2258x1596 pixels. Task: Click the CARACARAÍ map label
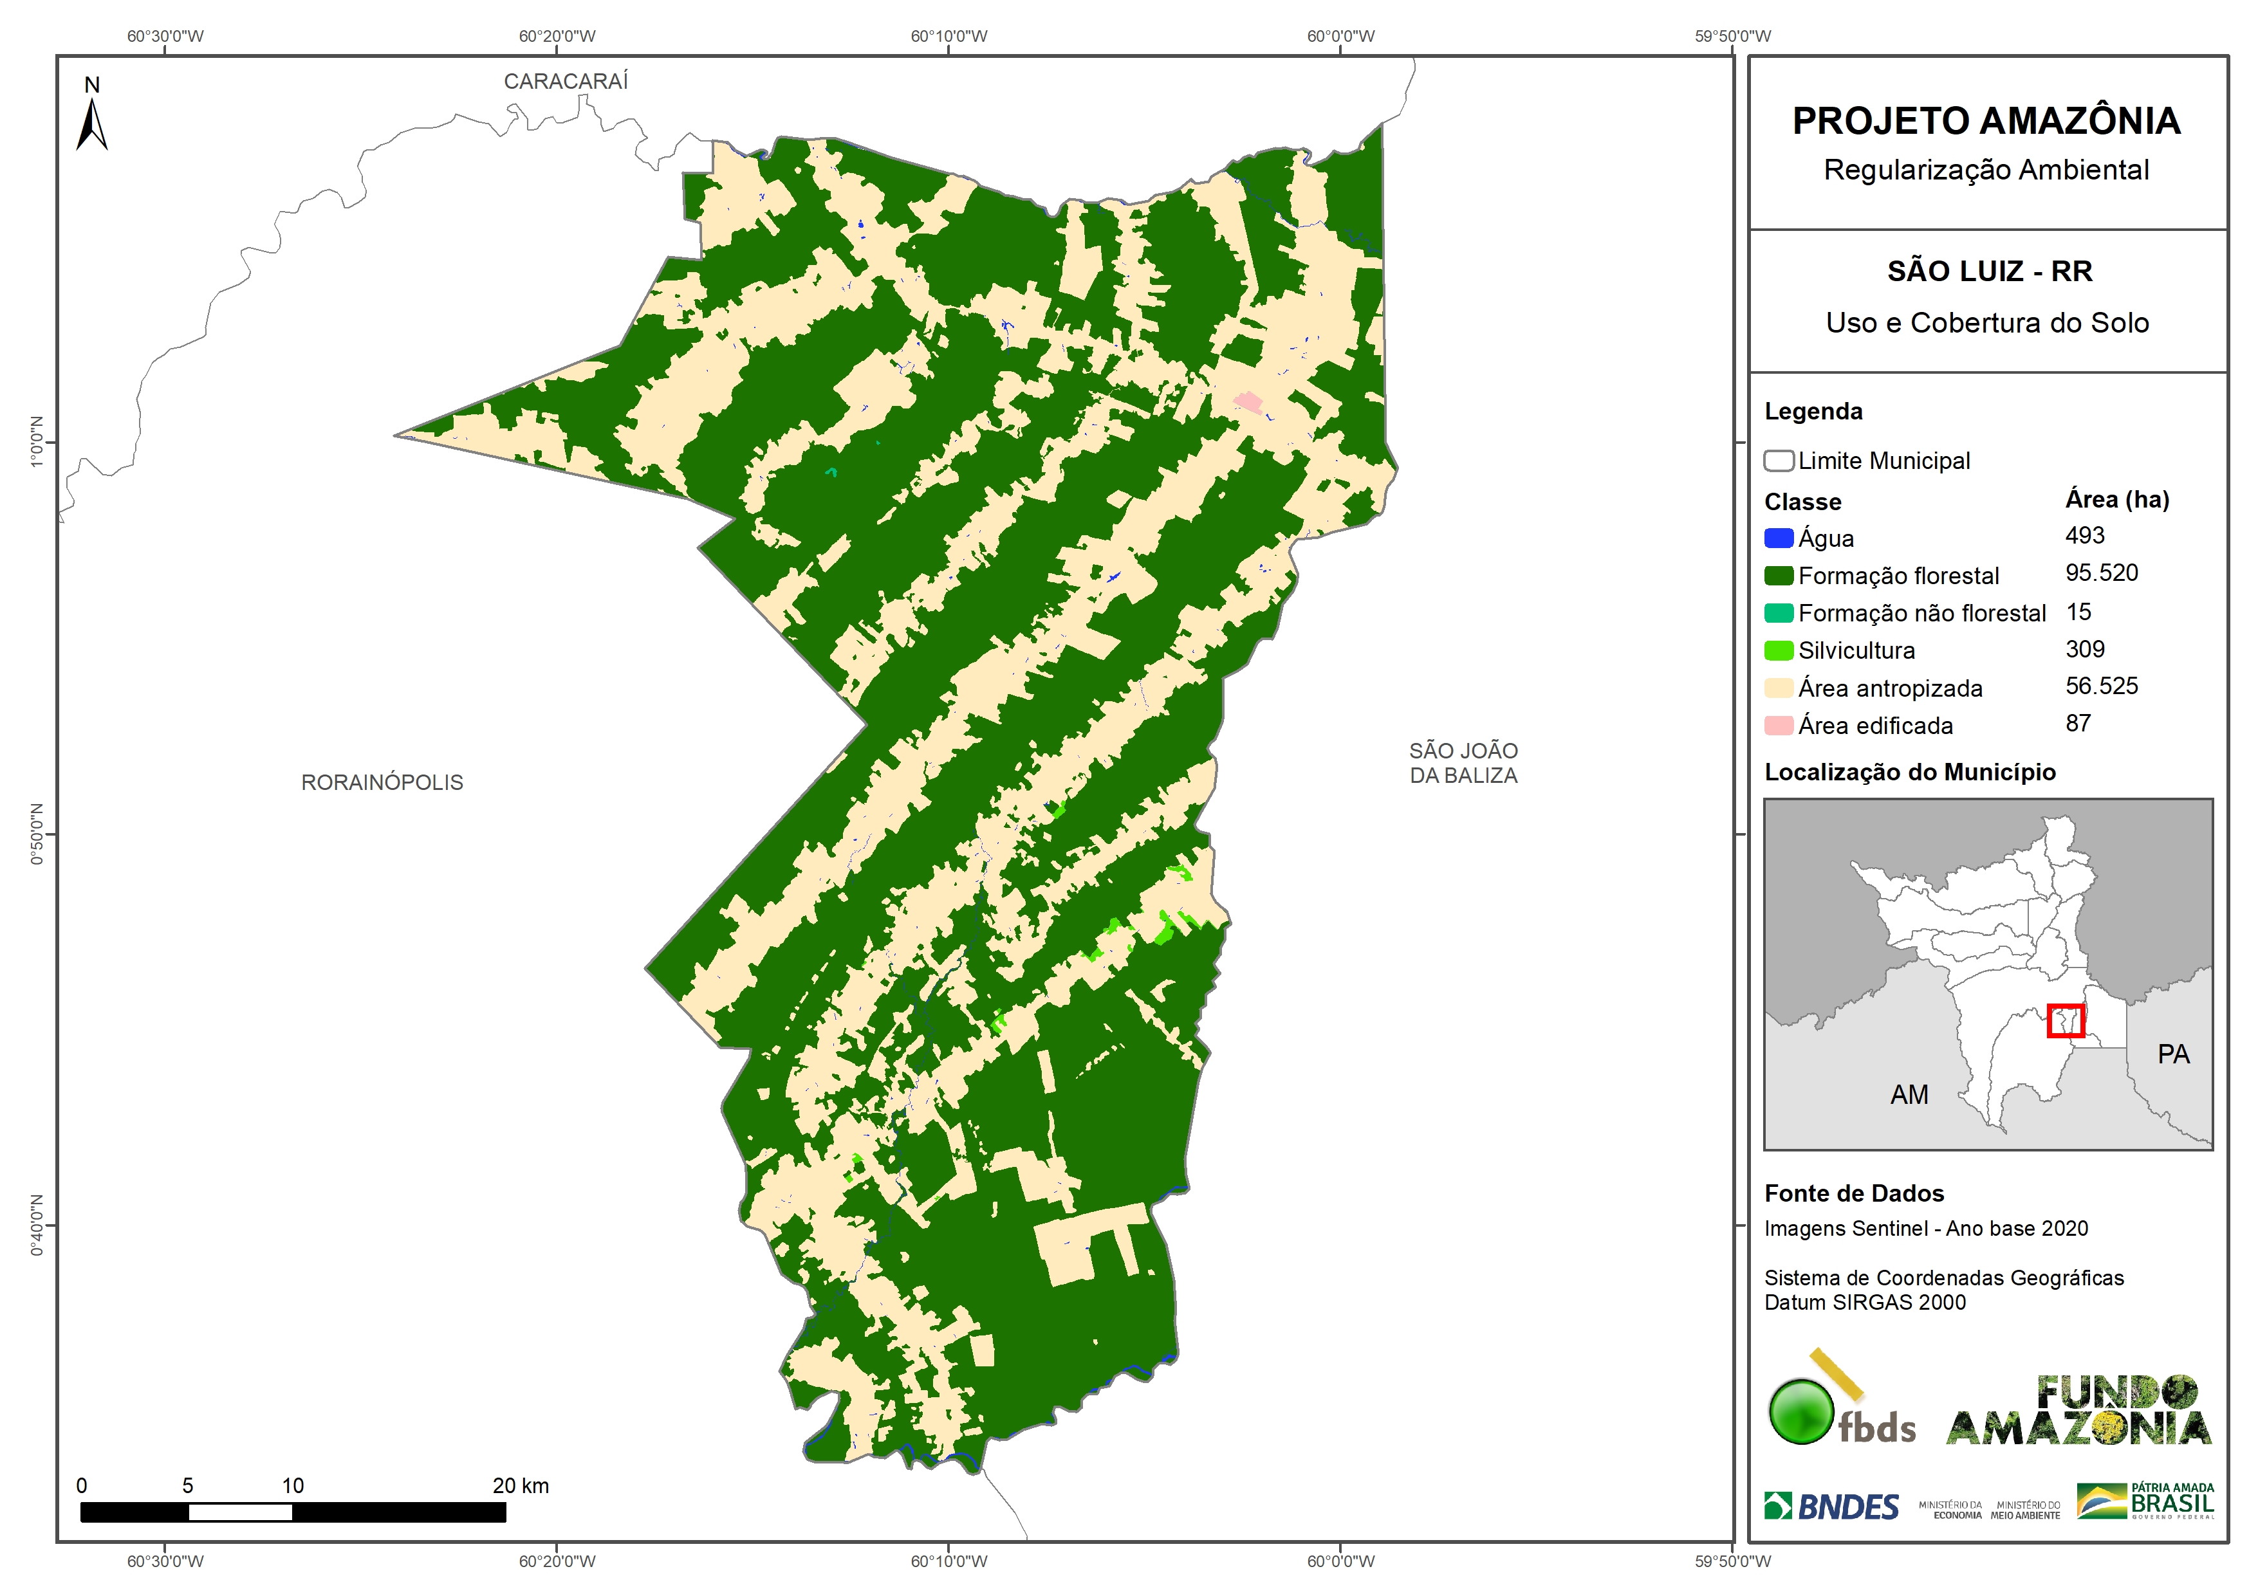click(566, 82)
